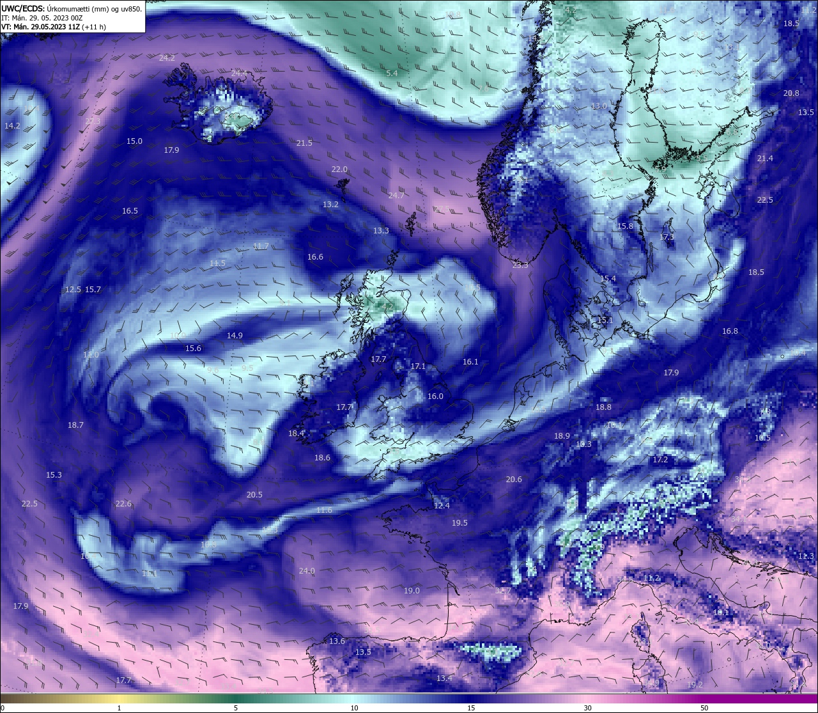This screenshot has height=713, width=818.
Task: Click the 16.6 value label
Action: pos(315,257)
